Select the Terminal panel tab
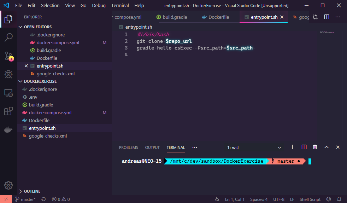Screen dimensions: 347x203 (x=176, y=147)
